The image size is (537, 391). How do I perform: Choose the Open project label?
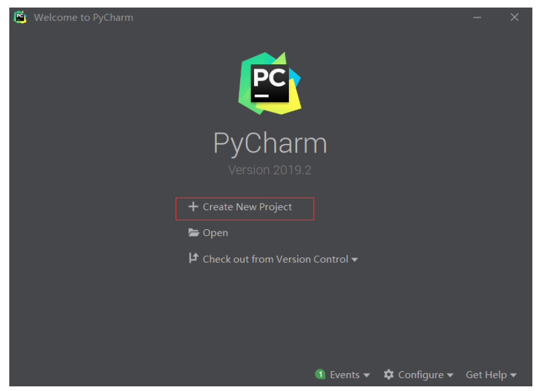click(216, 233)
